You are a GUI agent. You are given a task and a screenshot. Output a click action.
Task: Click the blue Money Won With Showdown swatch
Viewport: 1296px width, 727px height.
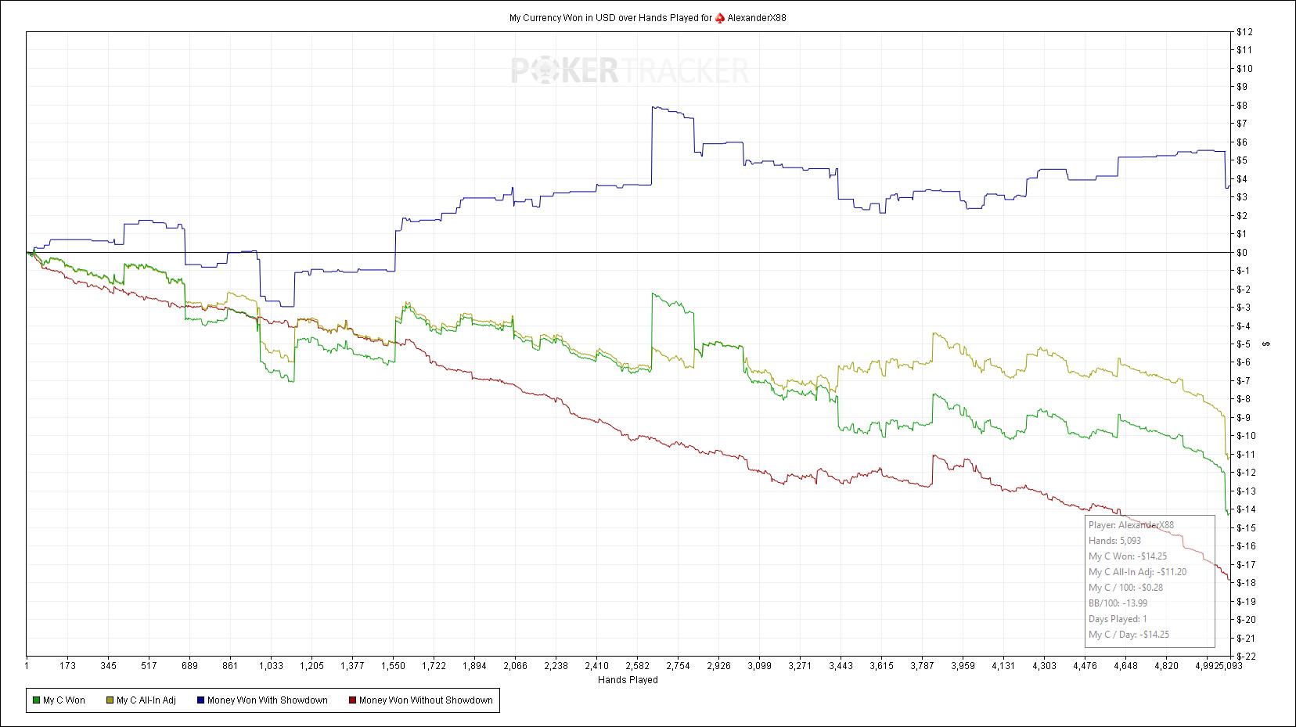[x=200, y=700]
